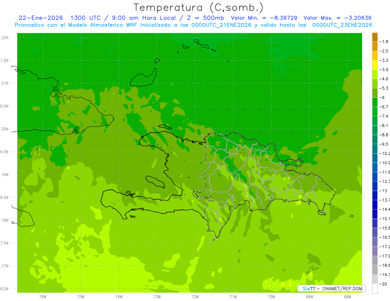The width and height of the screenshot is (390, 301).
Task: Click the '-6' colorbar value
Action: (383, 97)
